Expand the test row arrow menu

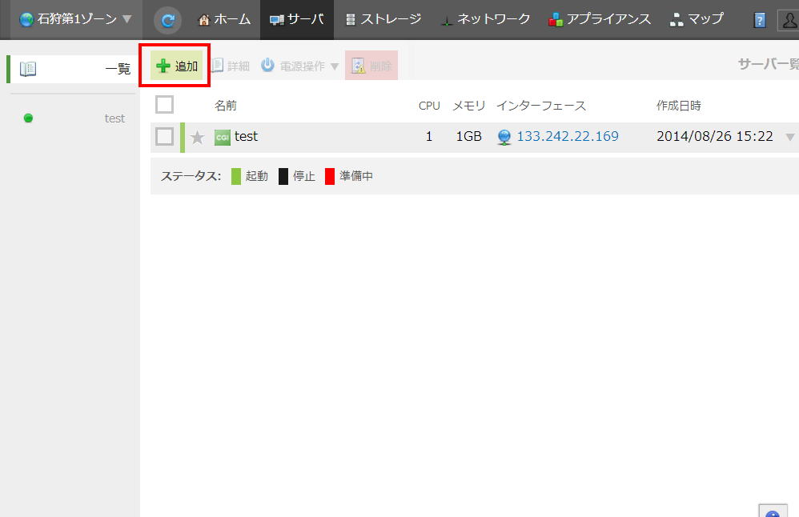(789, 137)
